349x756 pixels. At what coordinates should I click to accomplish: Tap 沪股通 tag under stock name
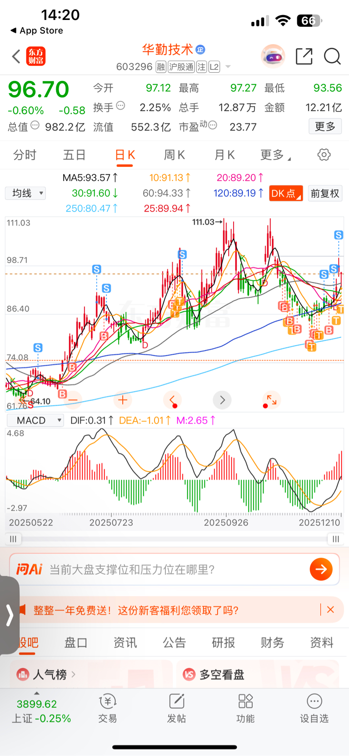point(181,67)
